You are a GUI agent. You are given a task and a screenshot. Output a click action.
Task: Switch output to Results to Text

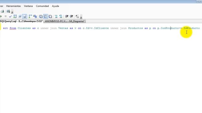point(41,16)
